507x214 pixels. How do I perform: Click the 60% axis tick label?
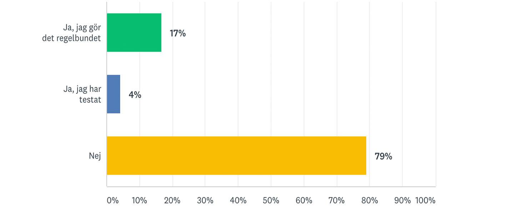click(x=304, y=200)
